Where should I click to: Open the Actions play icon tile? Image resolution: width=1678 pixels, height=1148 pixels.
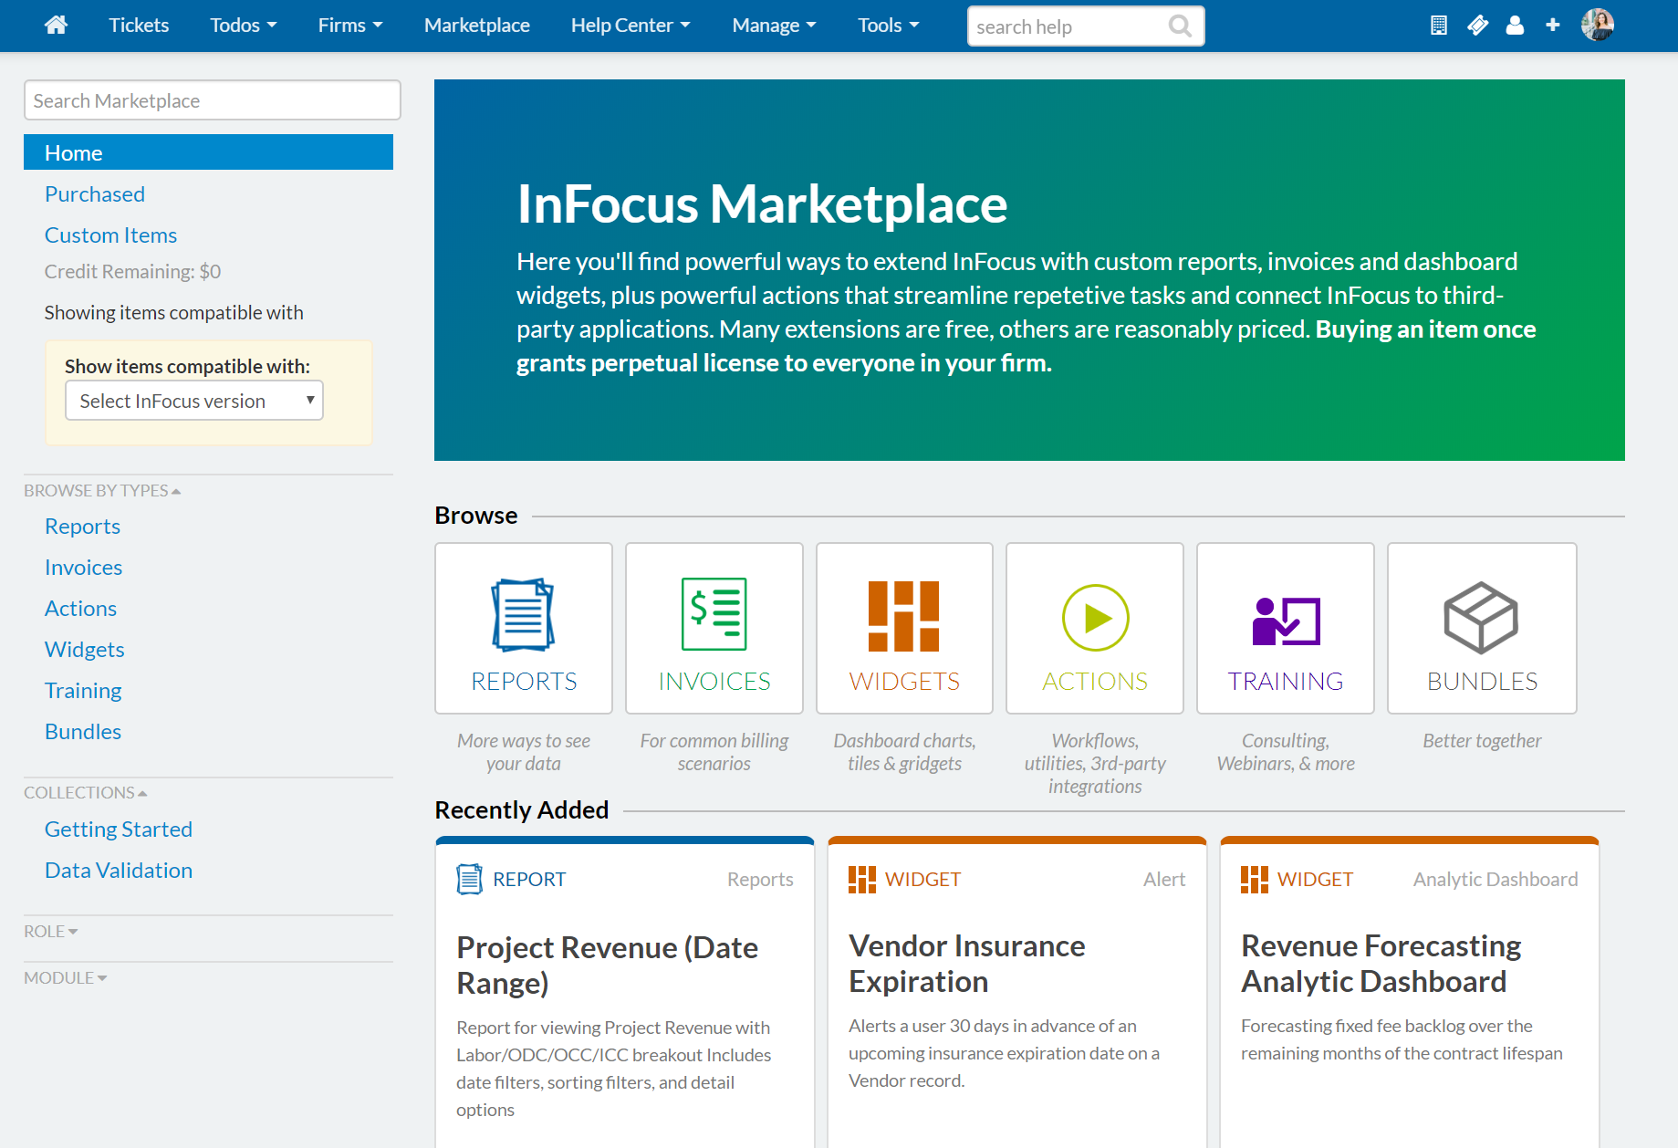tap(1095, 618)
